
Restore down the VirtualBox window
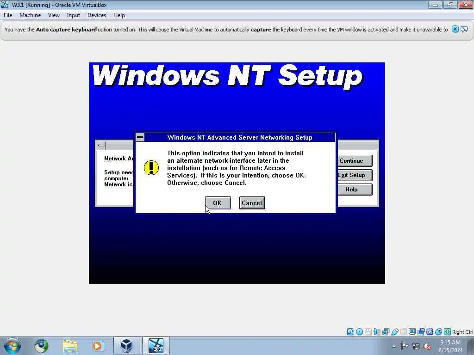pos(450,5)
